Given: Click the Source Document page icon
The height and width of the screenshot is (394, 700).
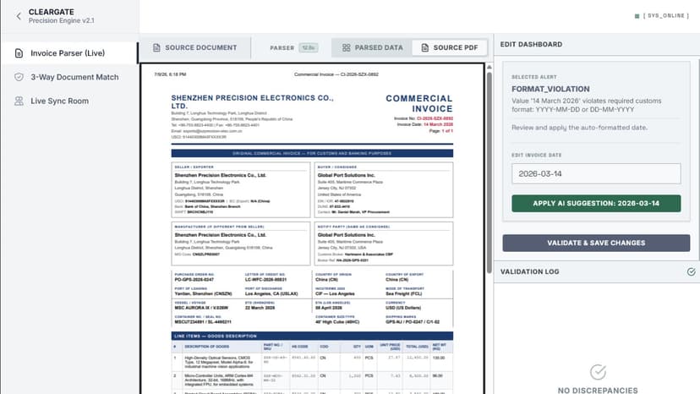Looking at the screenshot, I should [x=156, y=48].
